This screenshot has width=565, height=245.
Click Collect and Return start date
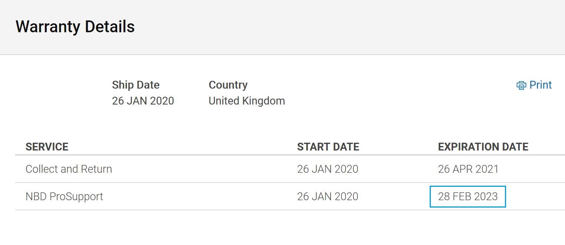(328, 169)
